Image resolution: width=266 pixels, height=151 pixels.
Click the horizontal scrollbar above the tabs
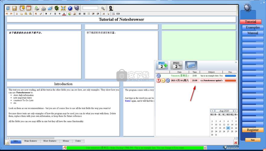(32, 138)
